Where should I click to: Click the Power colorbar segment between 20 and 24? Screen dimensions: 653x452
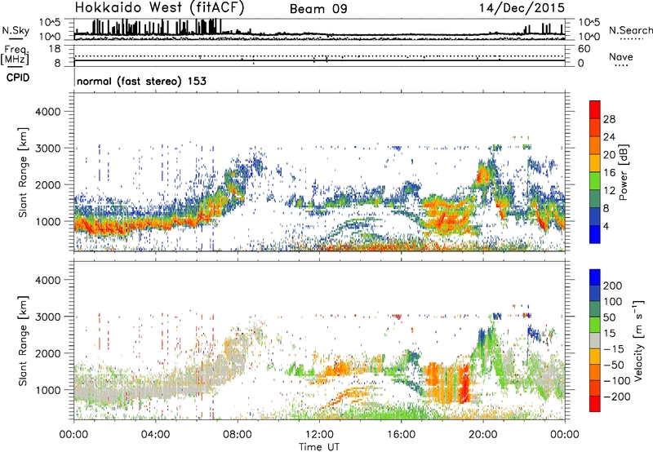click(595, 145)
